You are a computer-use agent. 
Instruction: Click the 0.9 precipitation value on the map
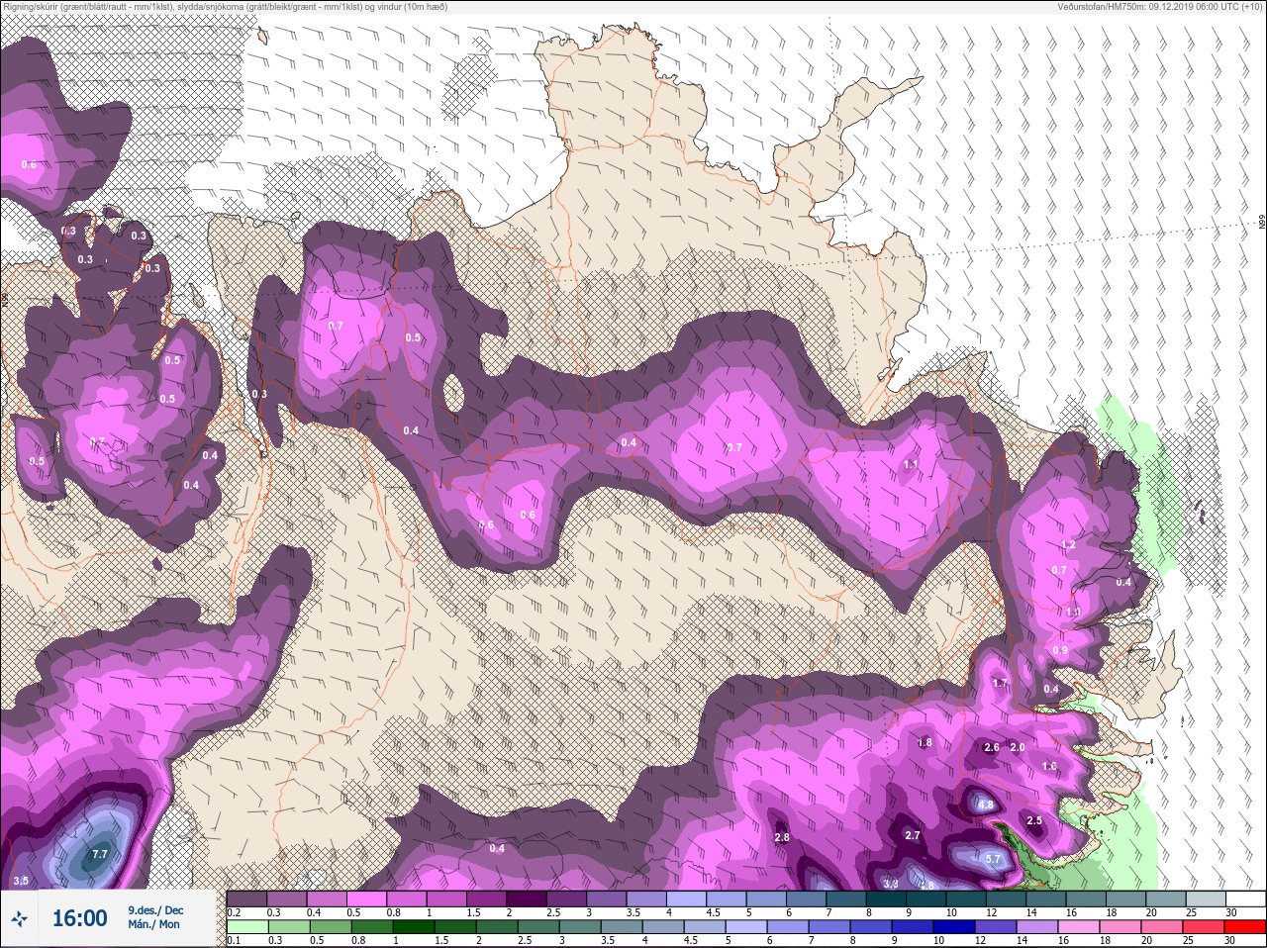click(x=1060, y=650)
